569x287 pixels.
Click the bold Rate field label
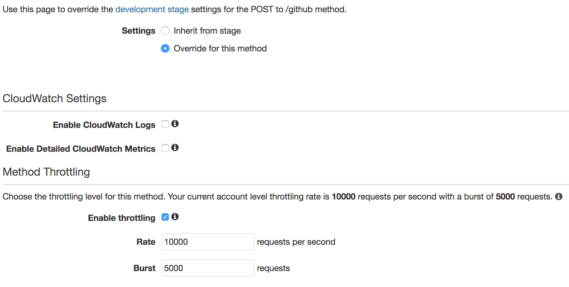(146, 242)
